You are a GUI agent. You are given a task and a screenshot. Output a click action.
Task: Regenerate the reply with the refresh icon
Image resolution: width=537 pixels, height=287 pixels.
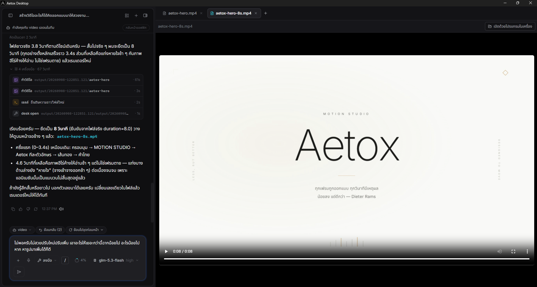pos(36,209)
